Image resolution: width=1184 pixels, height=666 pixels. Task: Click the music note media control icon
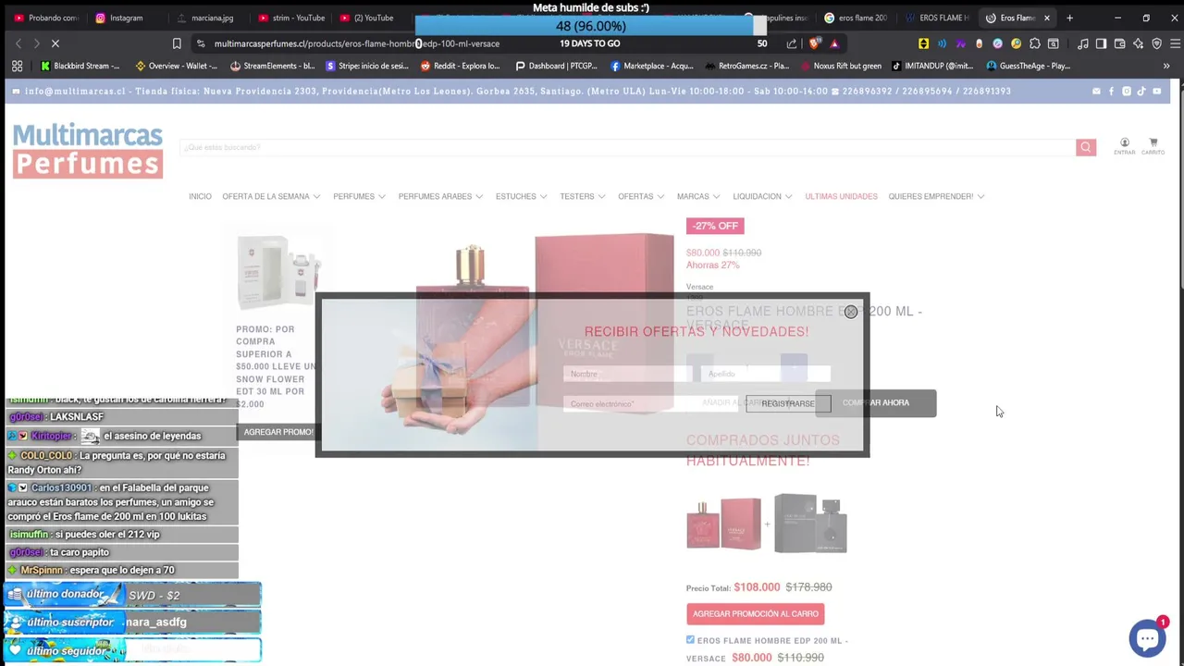pos(1082,43)
